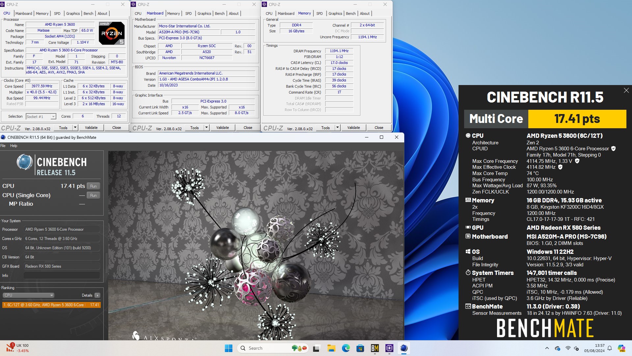This screenshot has width=632, height=356.
Task: Run the CPU Single Core test
Action: click(93, 195)
